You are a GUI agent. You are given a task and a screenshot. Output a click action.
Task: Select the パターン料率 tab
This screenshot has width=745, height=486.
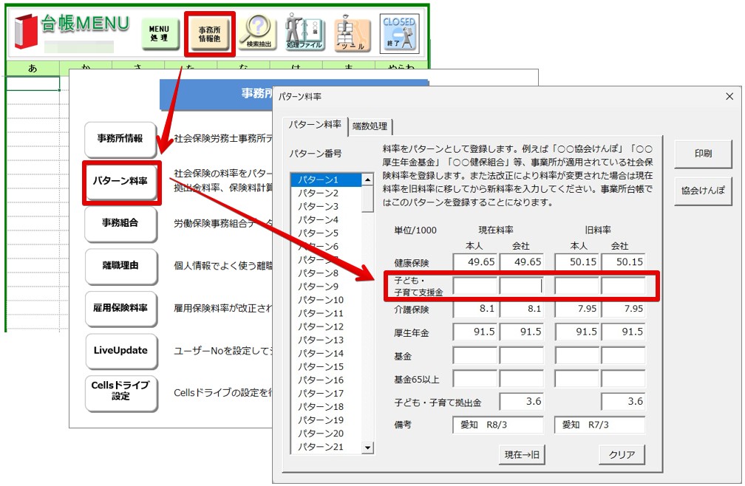pos(315,124)
